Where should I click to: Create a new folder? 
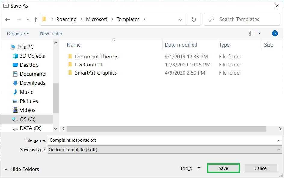point(51,33)
